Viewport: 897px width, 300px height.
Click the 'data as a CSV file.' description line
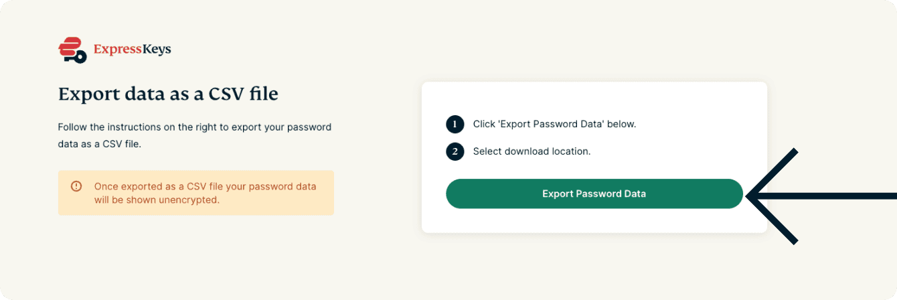pyautogui.click(x=99, y=144)
